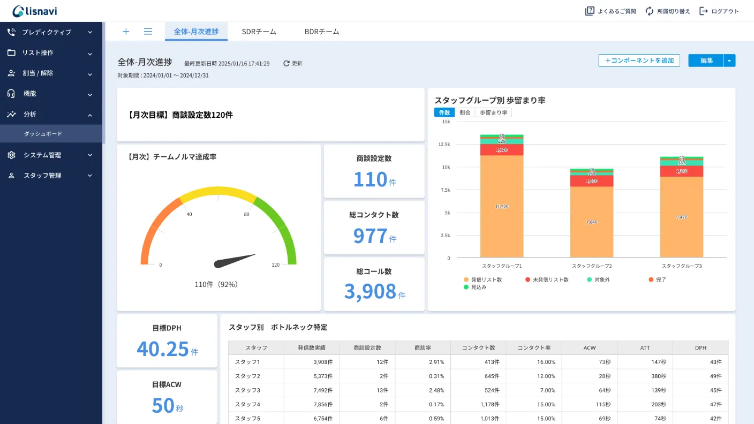Screen dimensions: 754x424
Task: Expand the 割当/解除 menu chevron
Action: (x=90, y=73)
